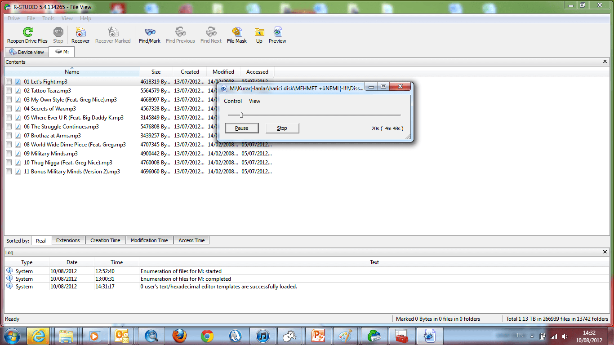
Task: Click the Recover Marked toolbar icon
Action: [x=112, y=34]
